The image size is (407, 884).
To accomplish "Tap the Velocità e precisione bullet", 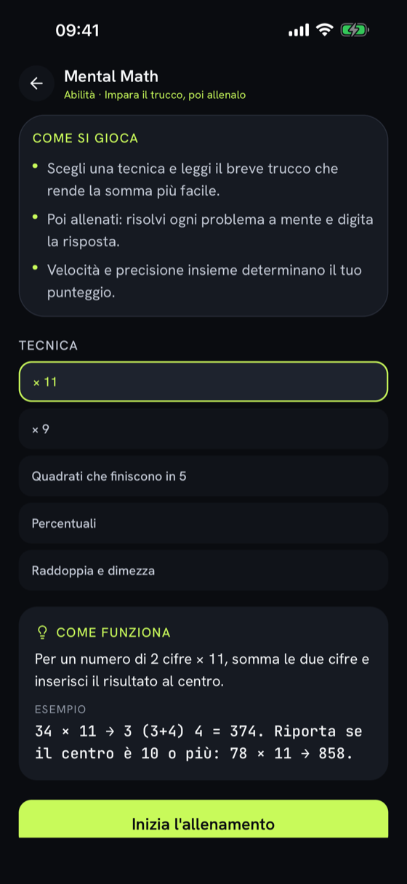I will (204, 282).
